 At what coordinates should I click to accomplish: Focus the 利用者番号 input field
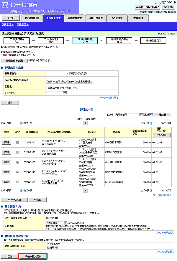point(57,73)
